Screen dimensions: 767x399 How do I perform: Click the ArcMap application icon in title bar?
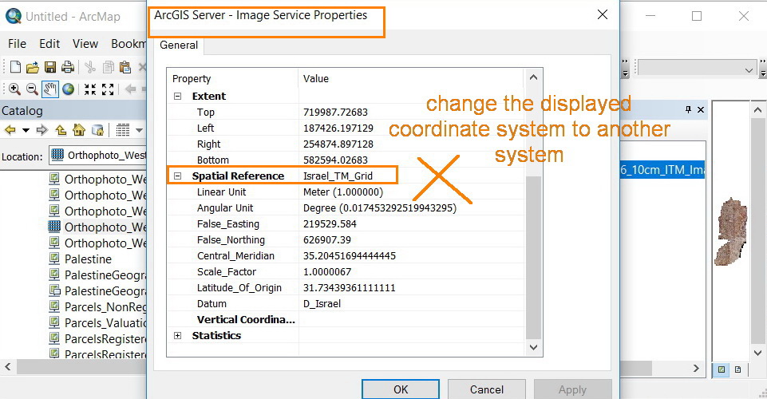[14, 16]
